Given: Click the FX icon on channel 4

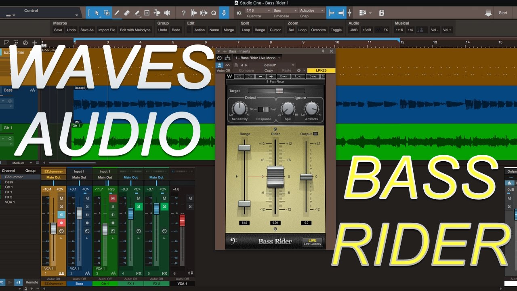Looking at the screenshot, I should coord(139,274).
